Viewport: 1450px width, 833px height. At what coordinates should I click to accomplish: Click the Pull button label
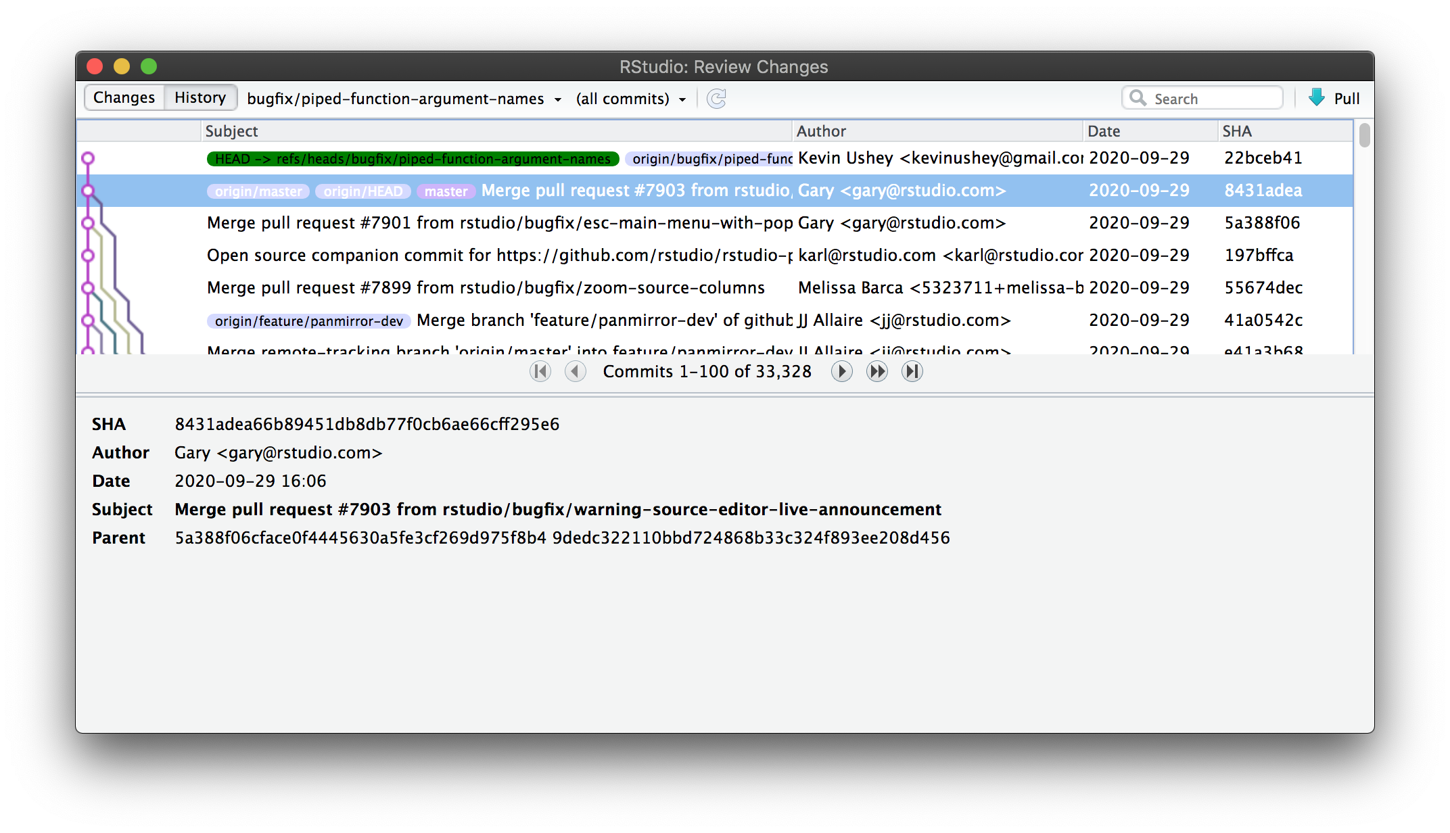[1347, 99]
